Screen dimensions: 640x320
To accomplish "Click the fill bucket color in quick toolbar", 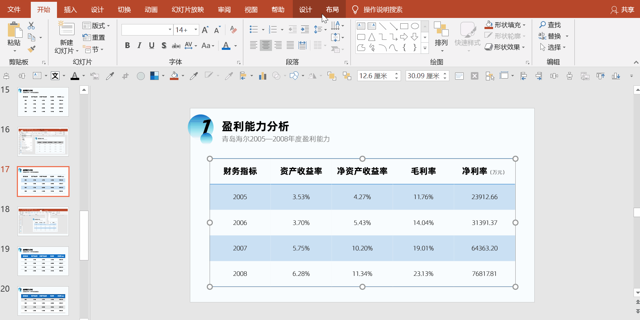I will pos(174,76).
